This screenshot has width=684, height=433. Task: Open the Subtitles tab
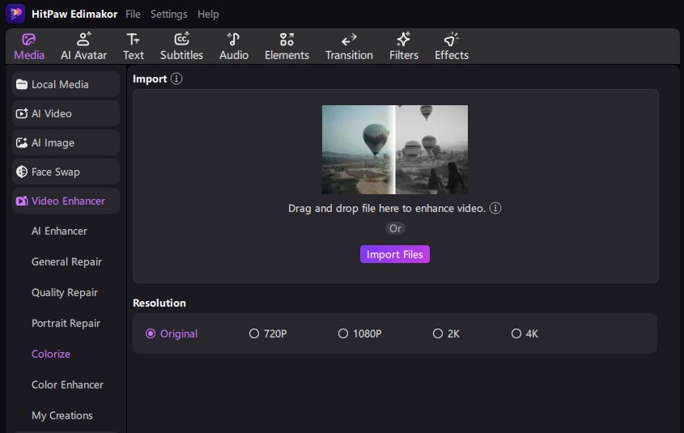(x=181, y=46)
